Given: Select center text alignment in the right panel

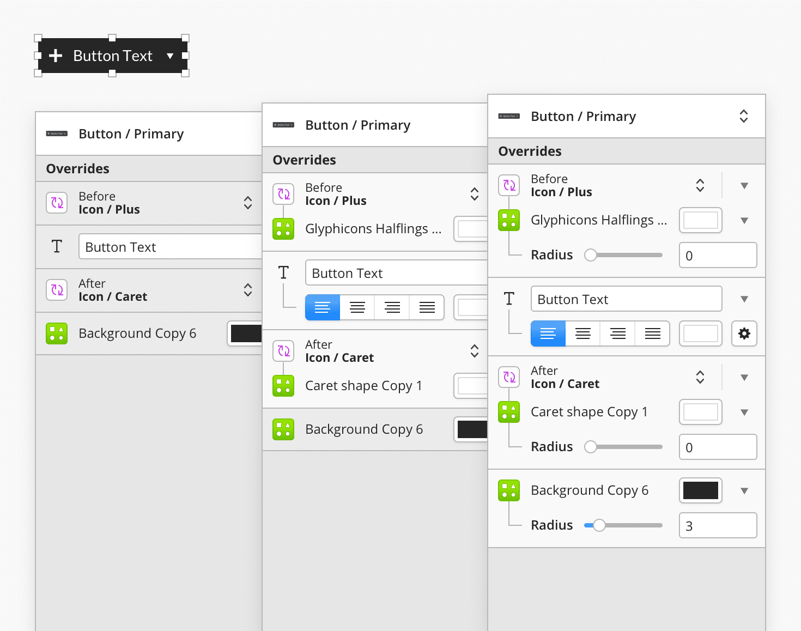Looking at the screenshot, I should pyautogui.click(x=583, y=333).
